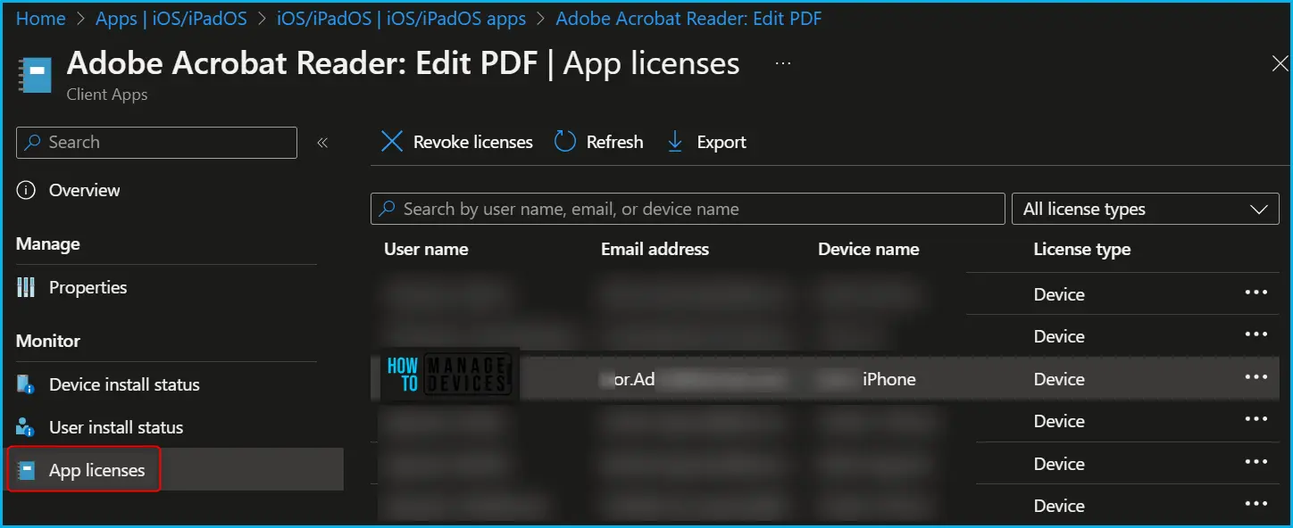The height and width of the screenshot is (528, 1293).
Task: Focus the sidebar Search box
Action: (x=156, y=143)
